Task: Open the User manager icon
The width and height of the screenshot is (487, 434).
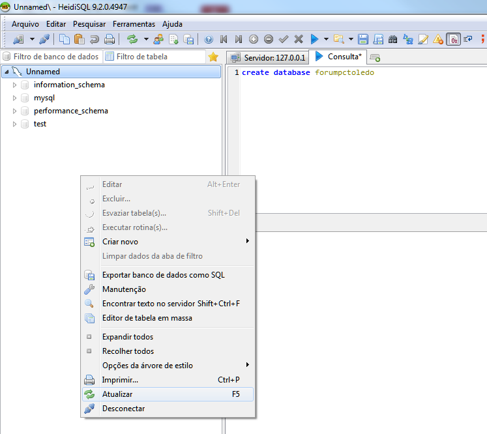Action: pyautogui.click(x=158, y=39)
